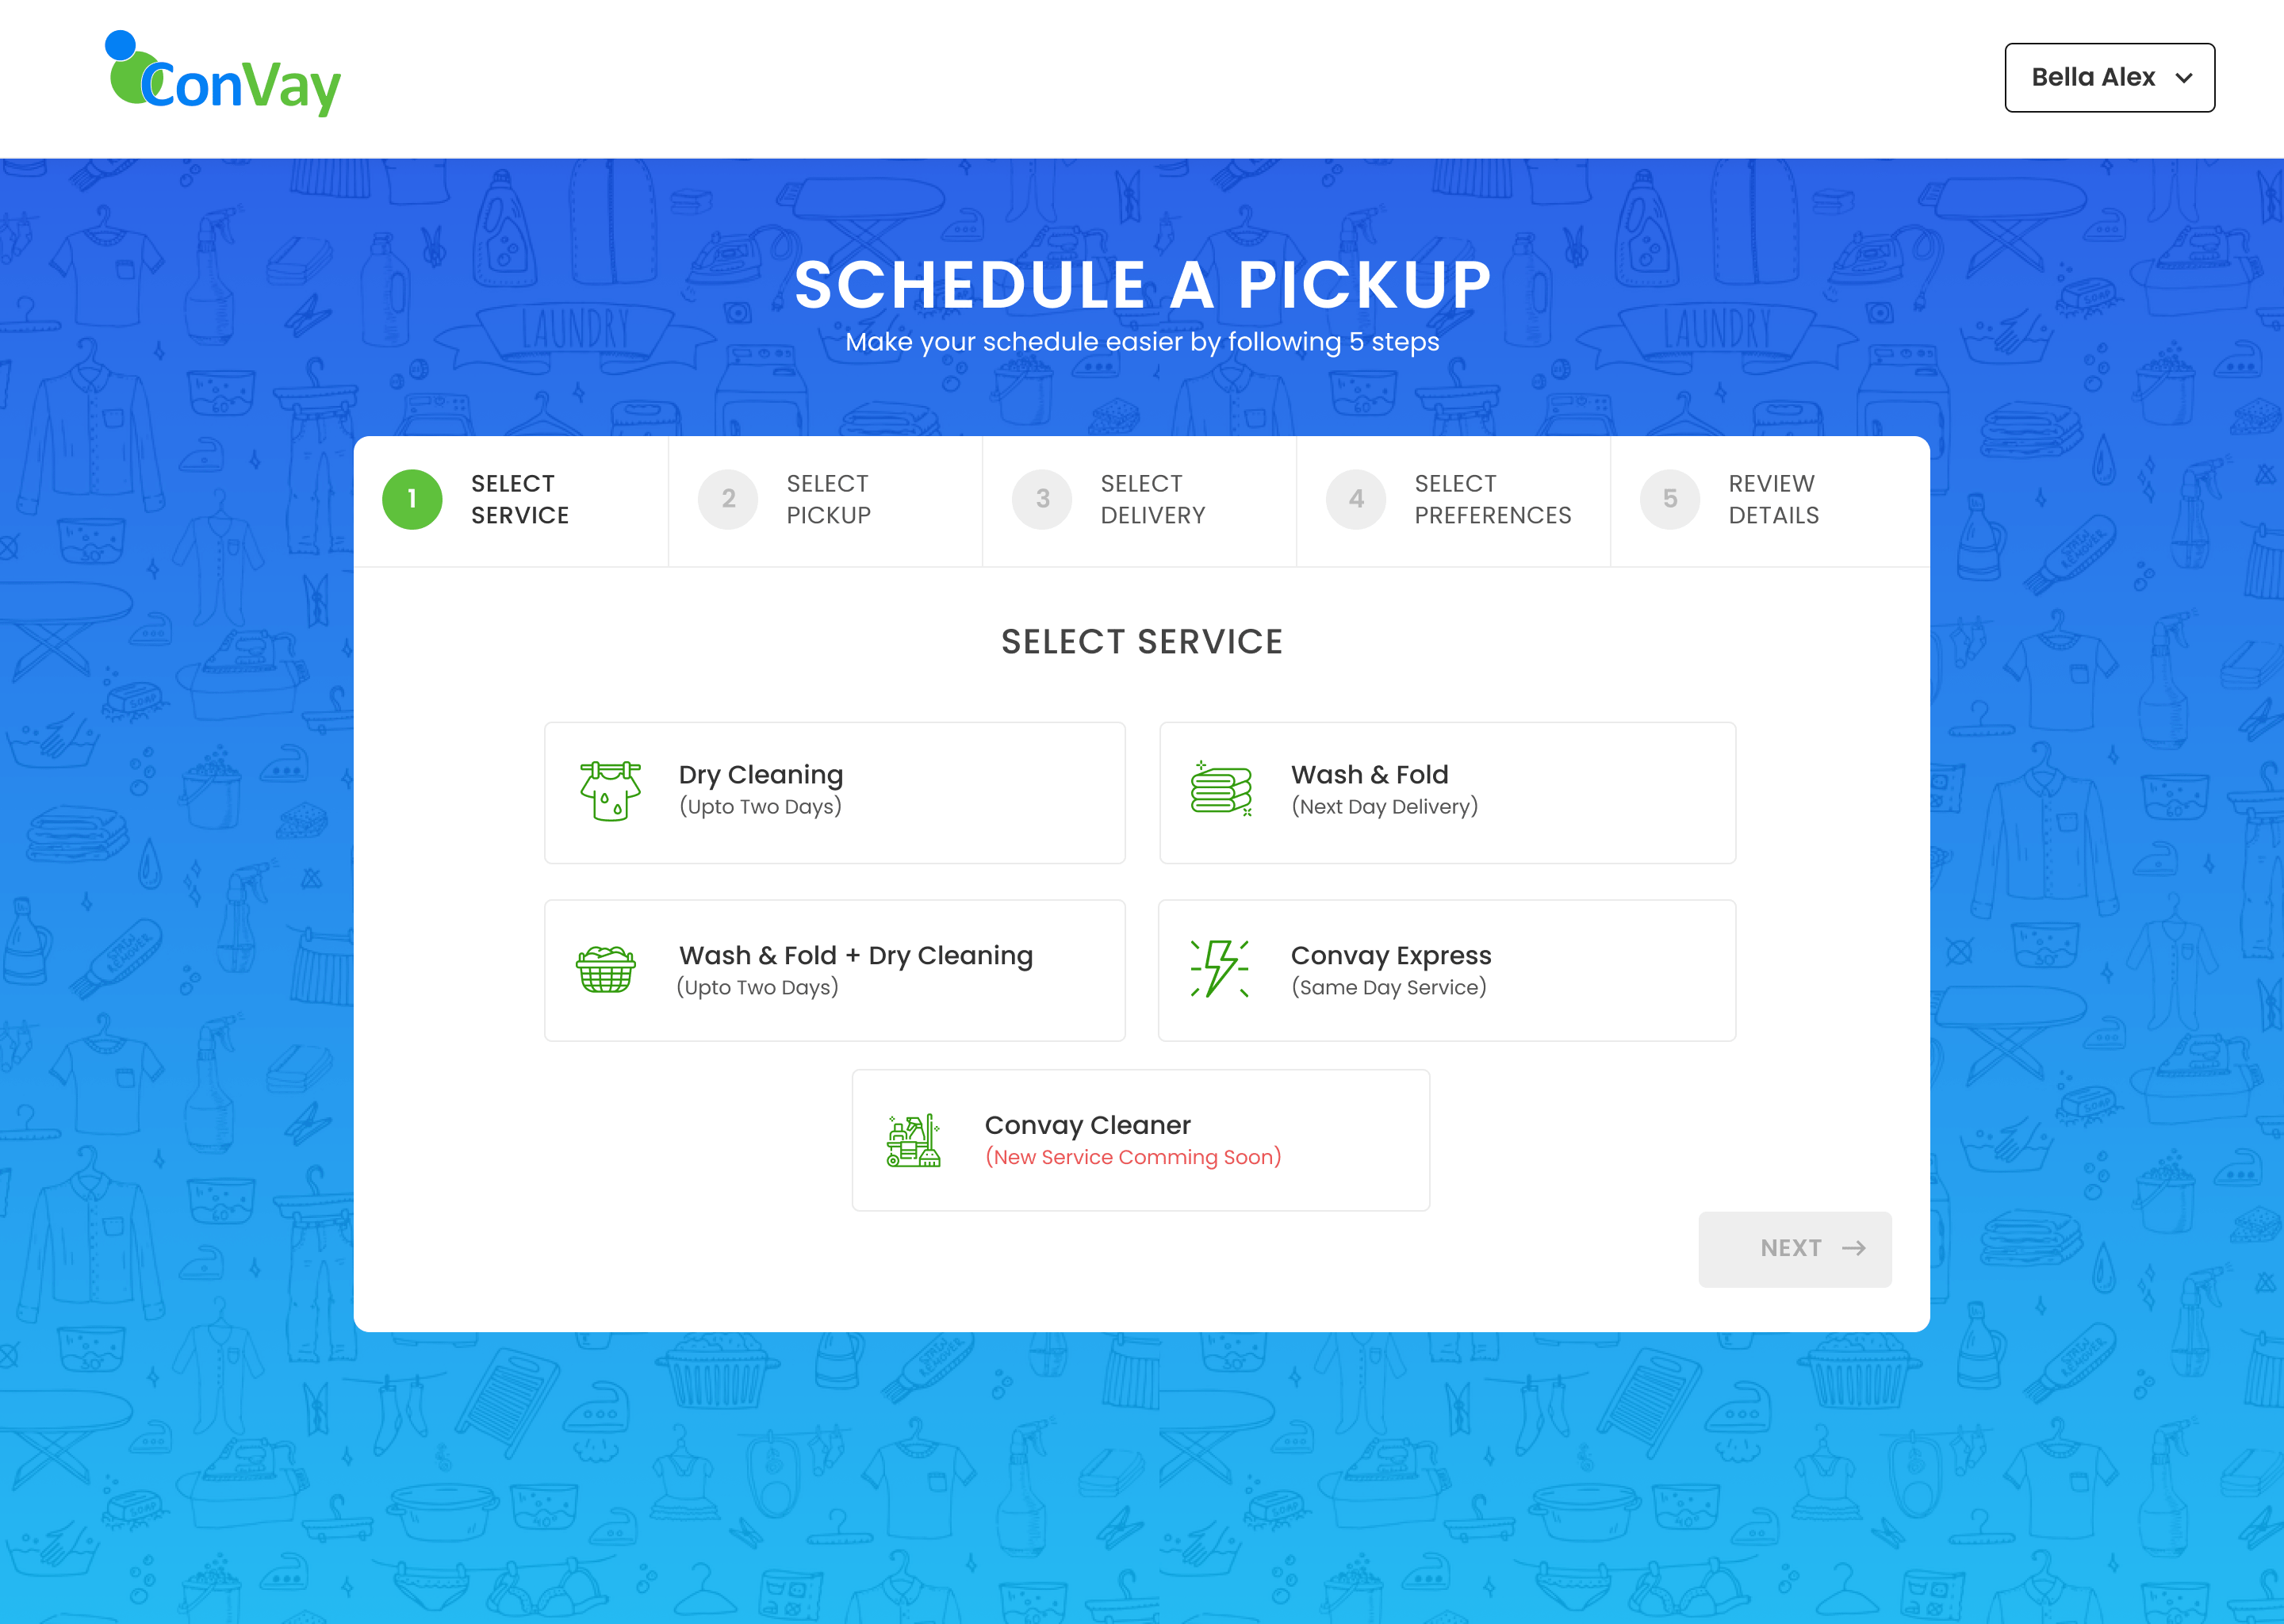
Task: Click the Convay Express lightning icon
Action: tap(1219, 968)
